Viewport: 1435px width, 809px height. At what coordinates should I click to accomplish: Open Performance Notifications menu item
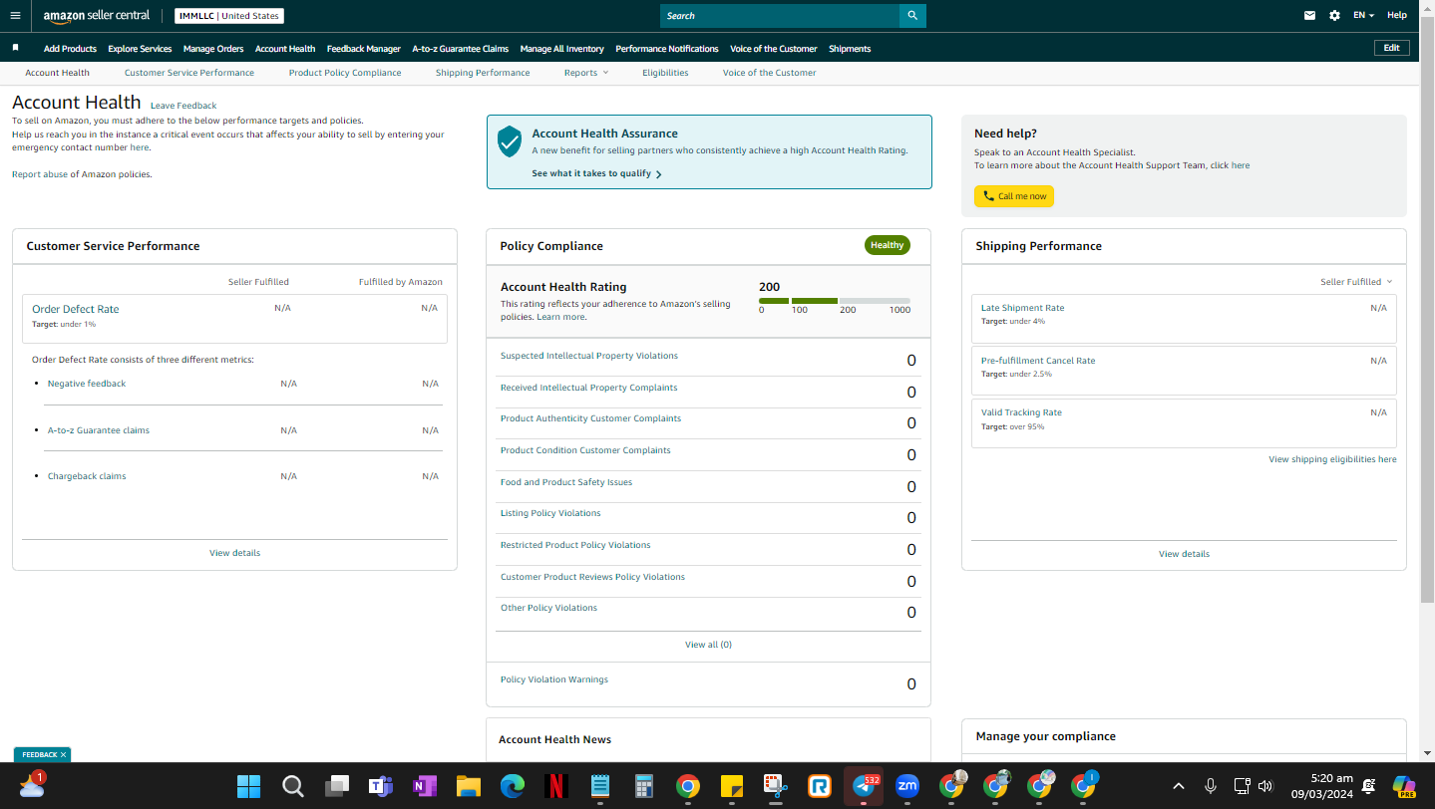[667, 49]
